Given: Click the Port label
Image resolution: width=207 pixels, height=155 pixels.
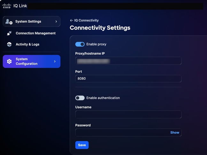Looking at the screenshot, I should (x=79, y=71).
